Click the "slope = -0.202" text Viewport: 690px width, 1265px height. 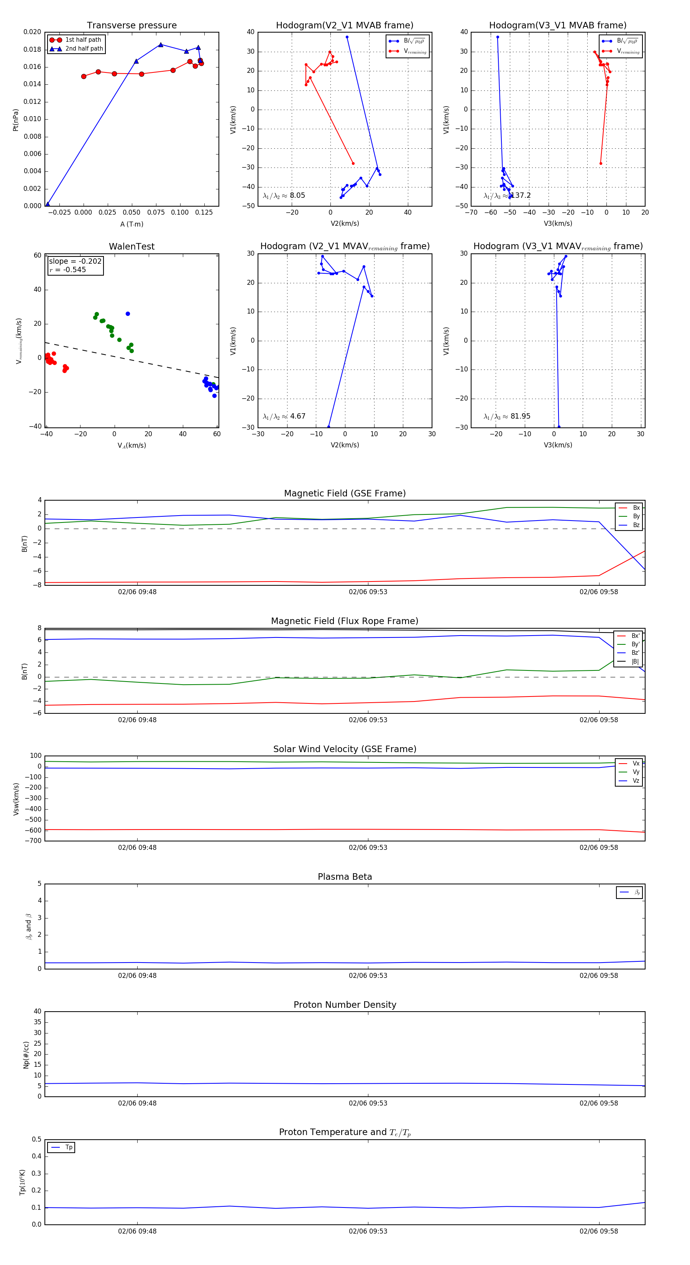[75, 261]
